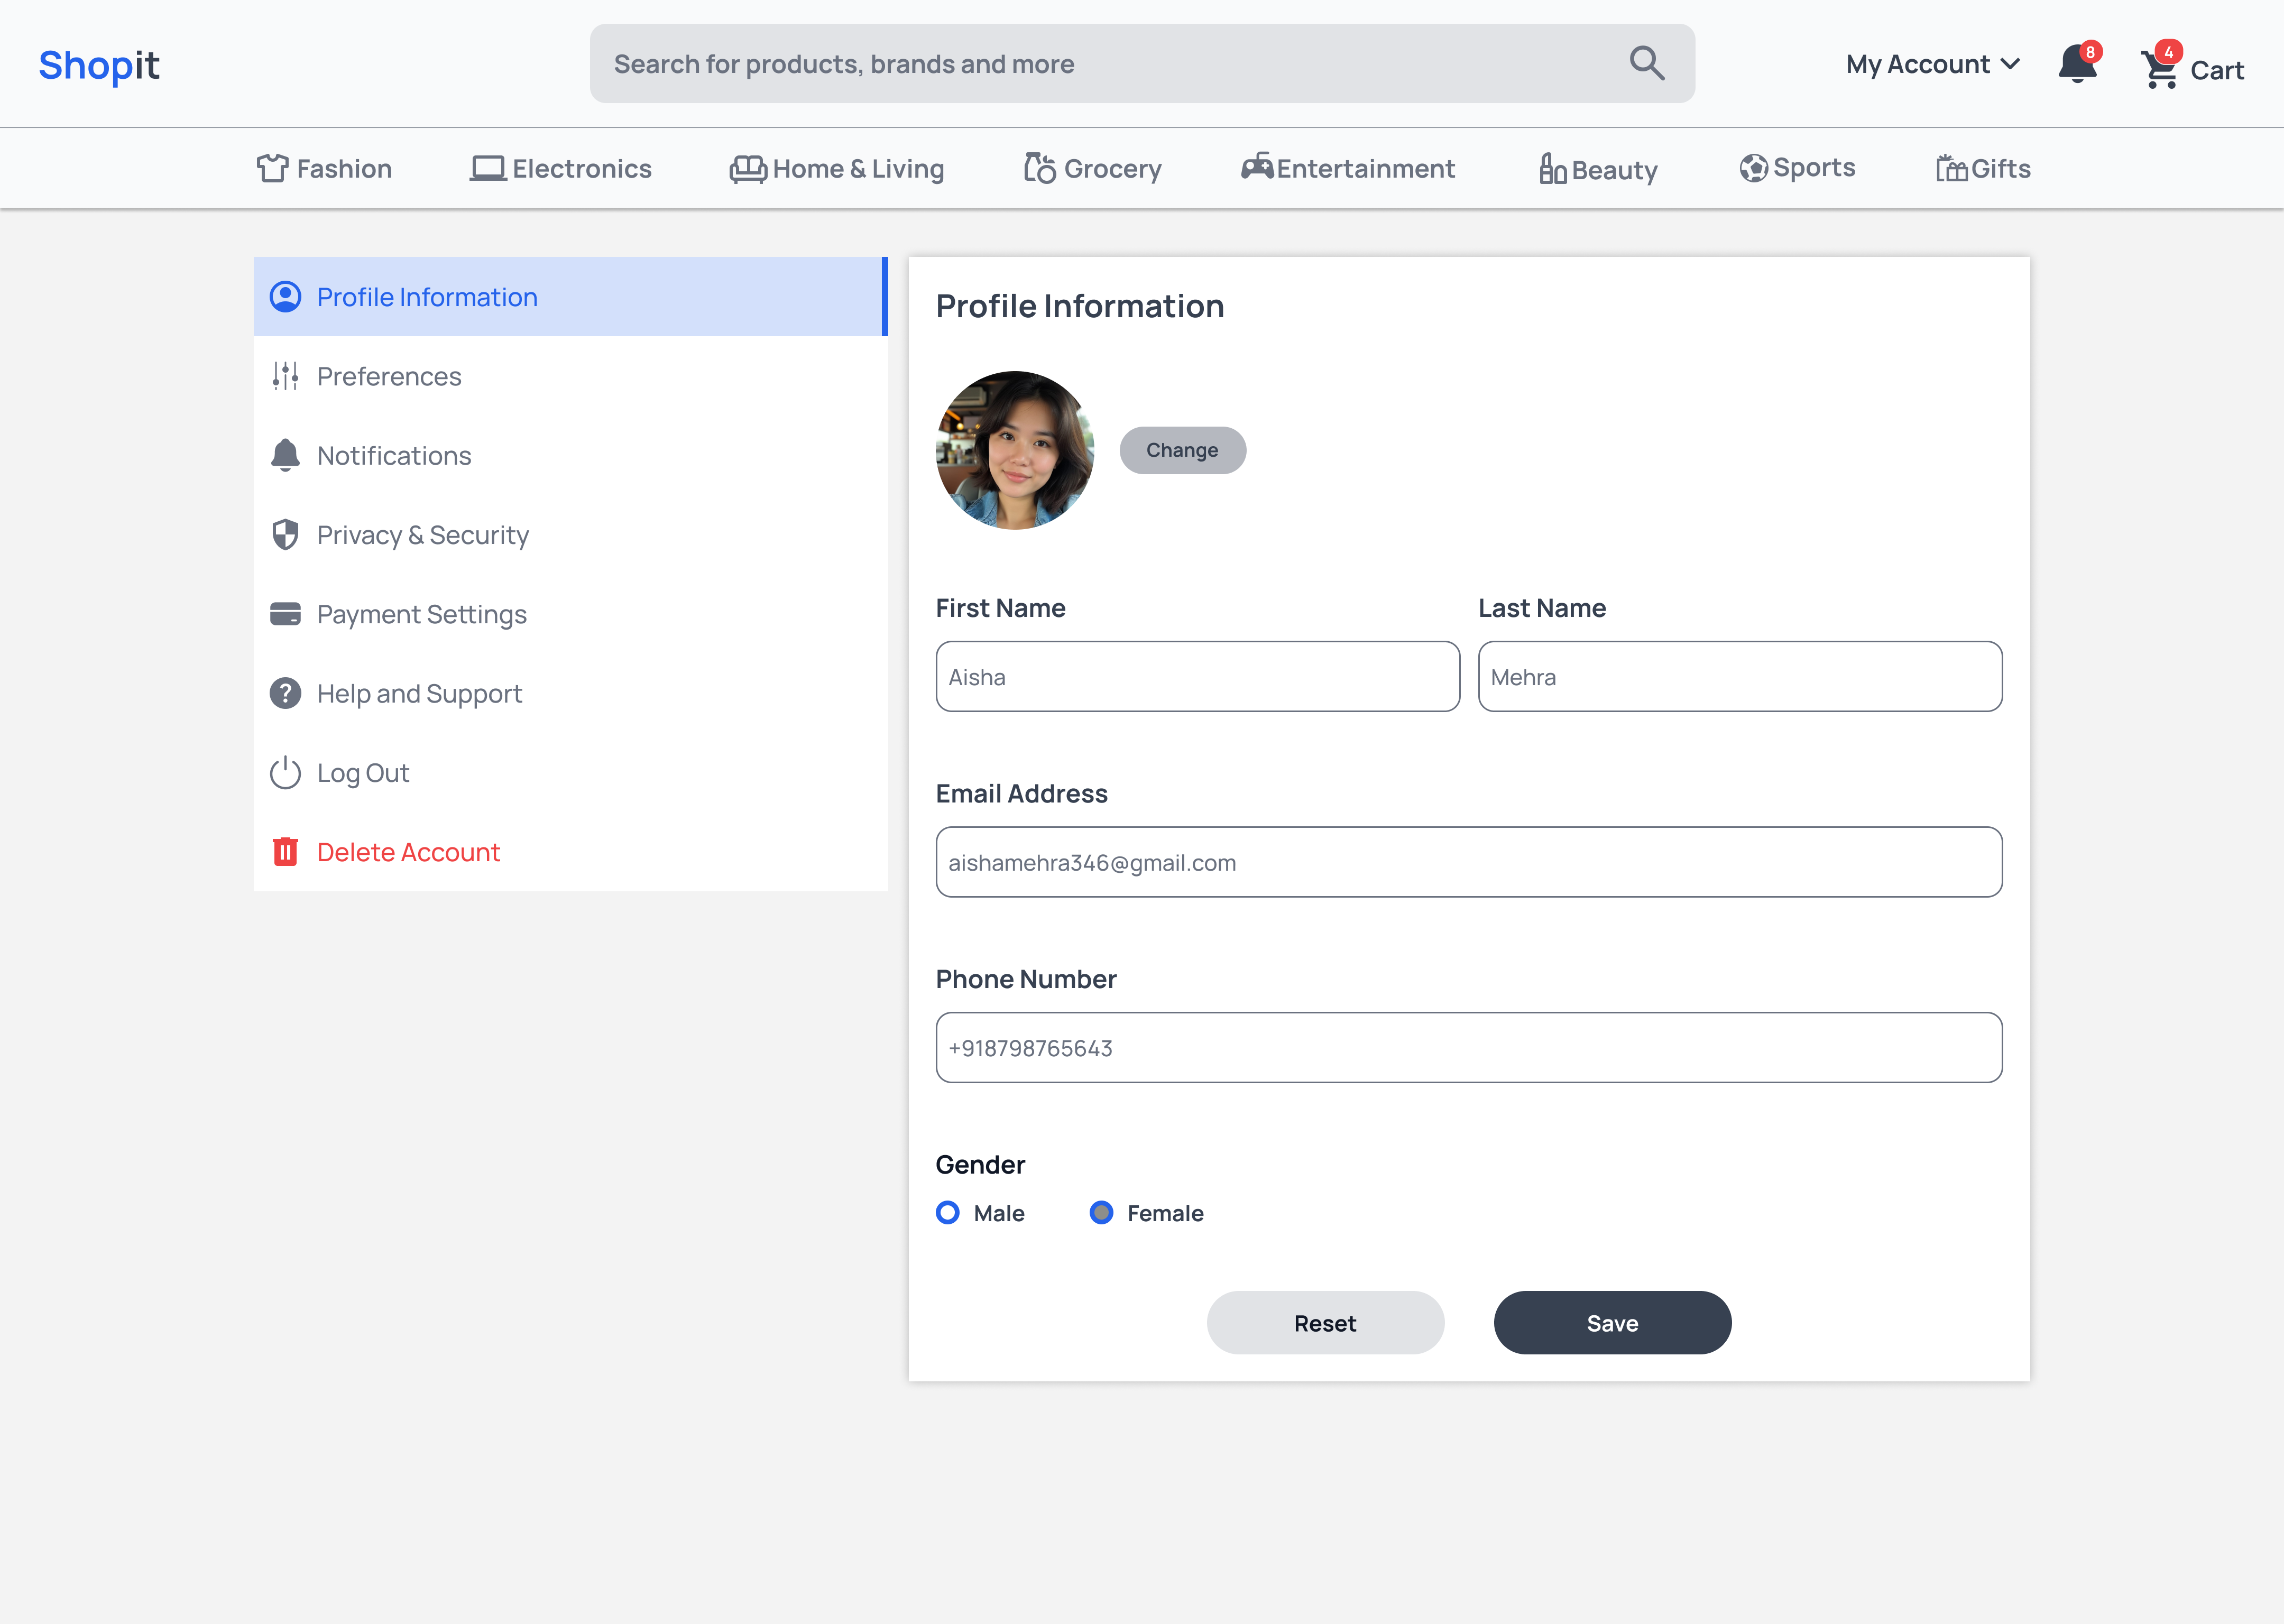Click the Log Out power icon
Screen dimensions: 2284x1624
pos(285,772)
